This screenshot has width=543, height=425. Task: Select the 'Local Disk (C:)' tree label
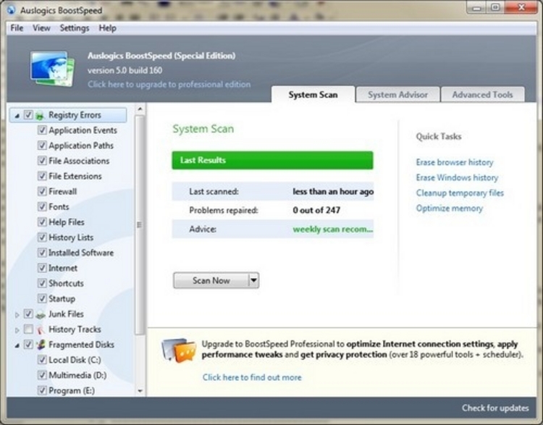[x=75, y=360]
